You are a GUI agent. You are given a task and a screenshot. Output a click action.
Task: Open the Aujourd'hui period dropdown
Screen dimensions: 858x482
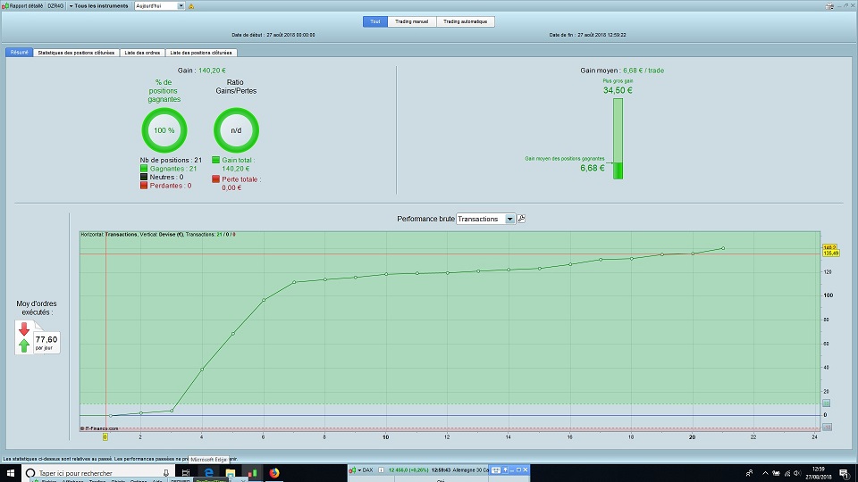[x=159, y=6]
